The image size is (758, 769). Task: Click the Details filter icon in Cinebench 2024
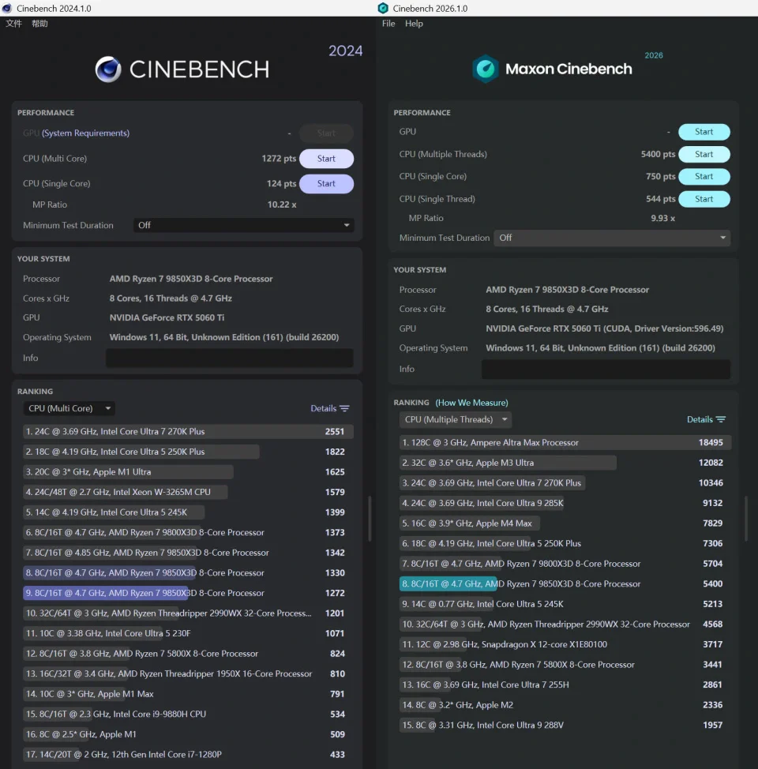[x=345, y=408]
